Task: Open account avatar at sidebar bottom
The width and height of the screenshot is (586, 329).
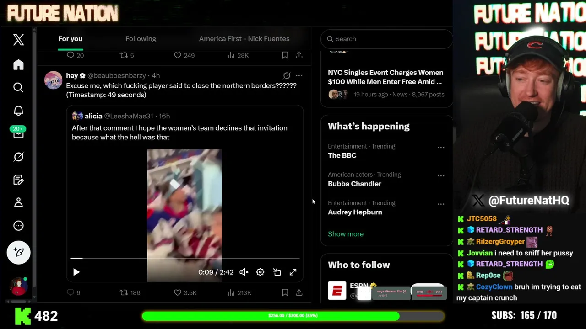Action: 19,287
